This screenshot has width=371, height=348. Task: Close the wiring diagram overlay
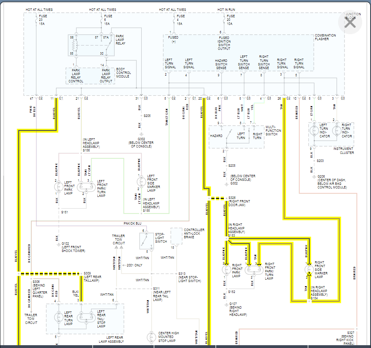tap(350, 22)
